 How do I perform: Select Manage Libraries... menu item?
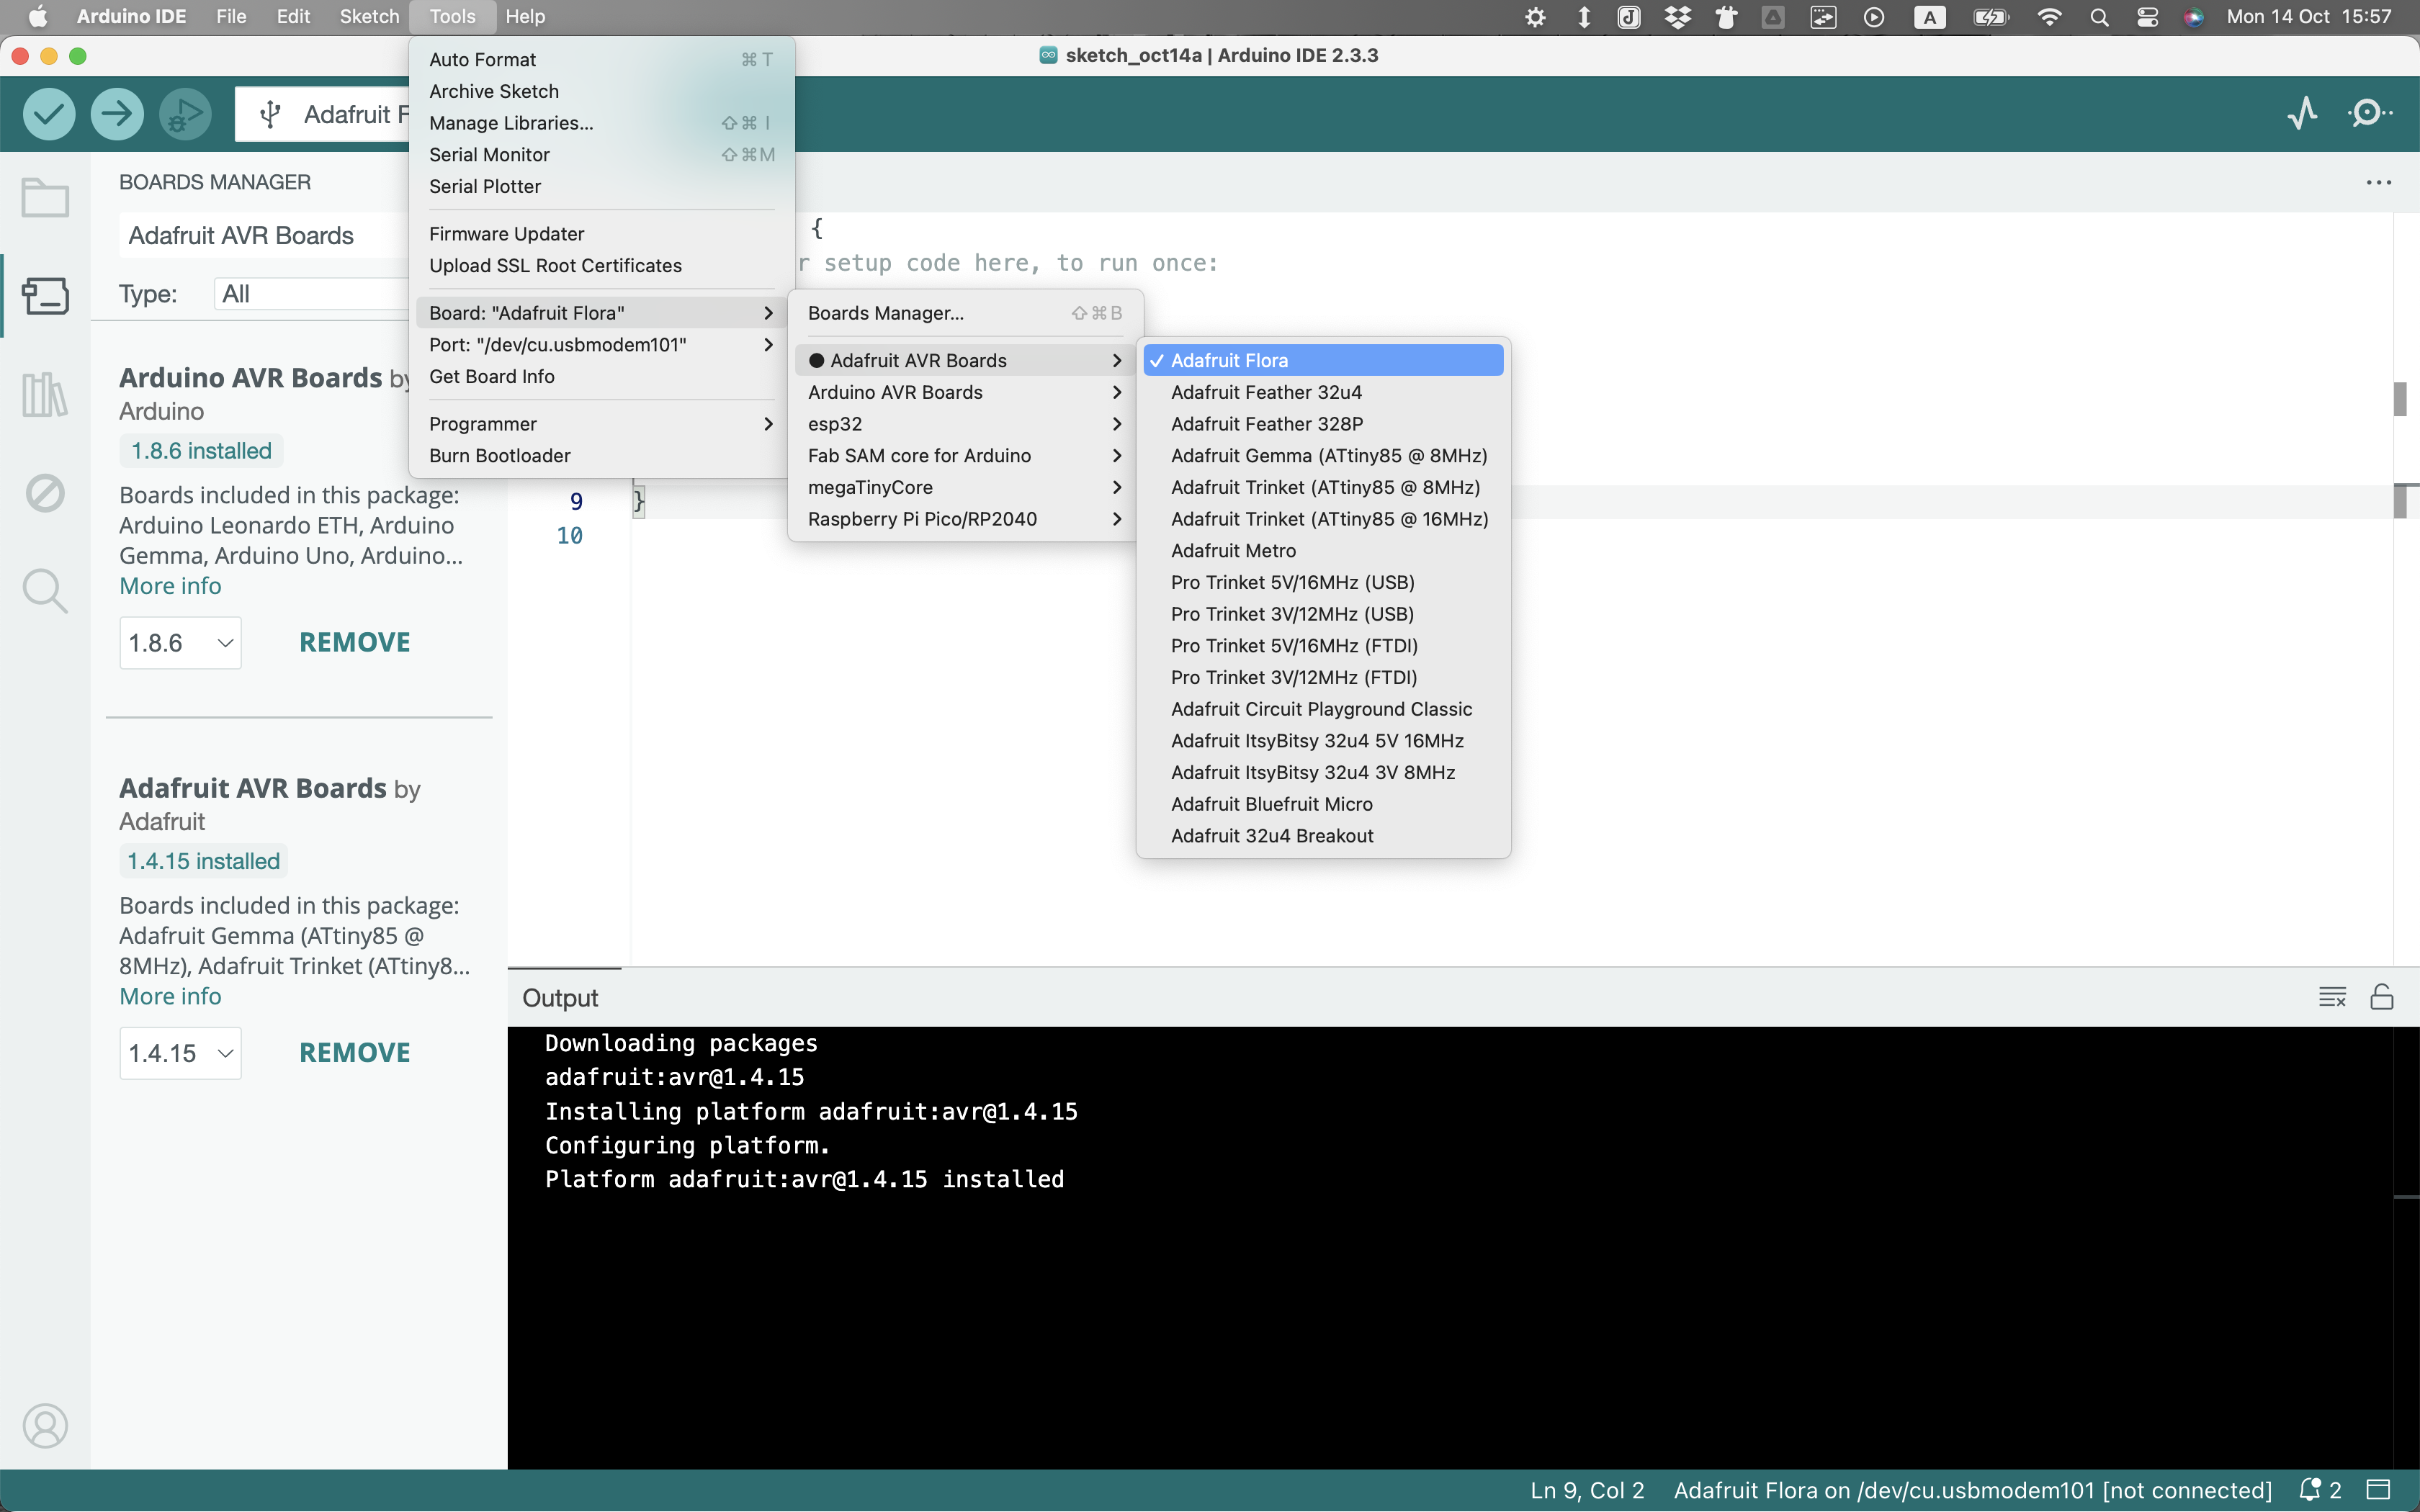[601, 123]
